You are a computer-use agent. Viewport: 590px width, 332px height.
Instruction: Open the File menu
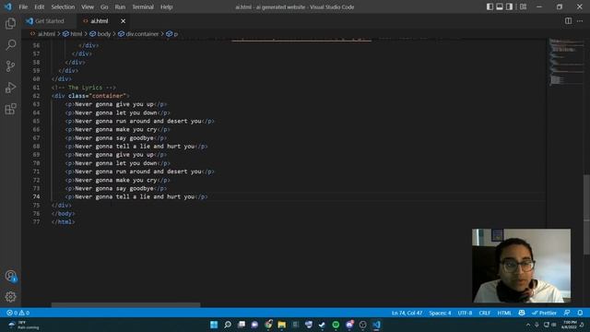pos(23,6)
